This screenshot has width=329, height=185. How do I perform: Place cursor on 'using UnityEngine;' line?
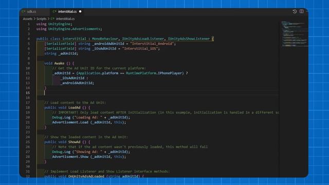click(x=54, y=24)
